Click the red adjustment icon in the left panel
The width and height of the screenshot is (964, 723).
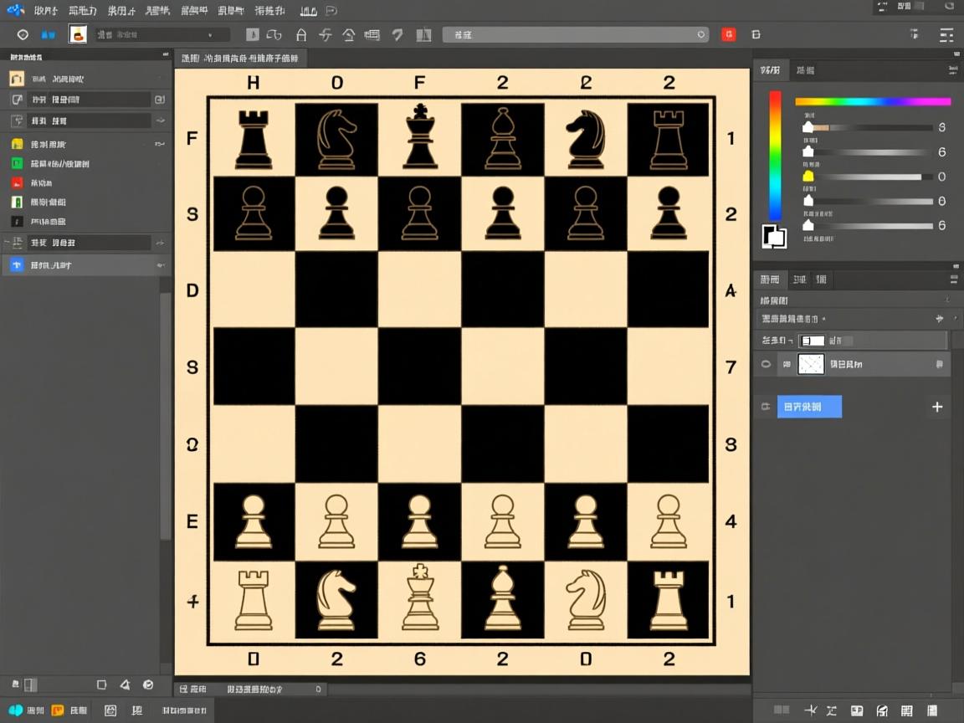pyautogui.click(x=16, y=182)
